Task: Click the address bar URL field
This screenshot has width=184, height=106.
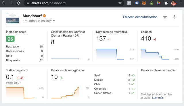Action: pos(73,3)
